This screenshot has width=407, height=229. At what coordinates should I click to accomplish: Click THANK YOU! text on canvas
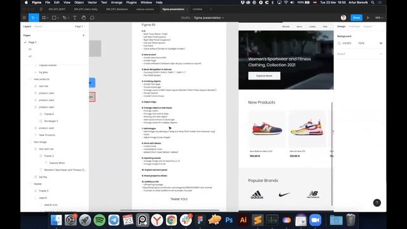coord(179,199)
